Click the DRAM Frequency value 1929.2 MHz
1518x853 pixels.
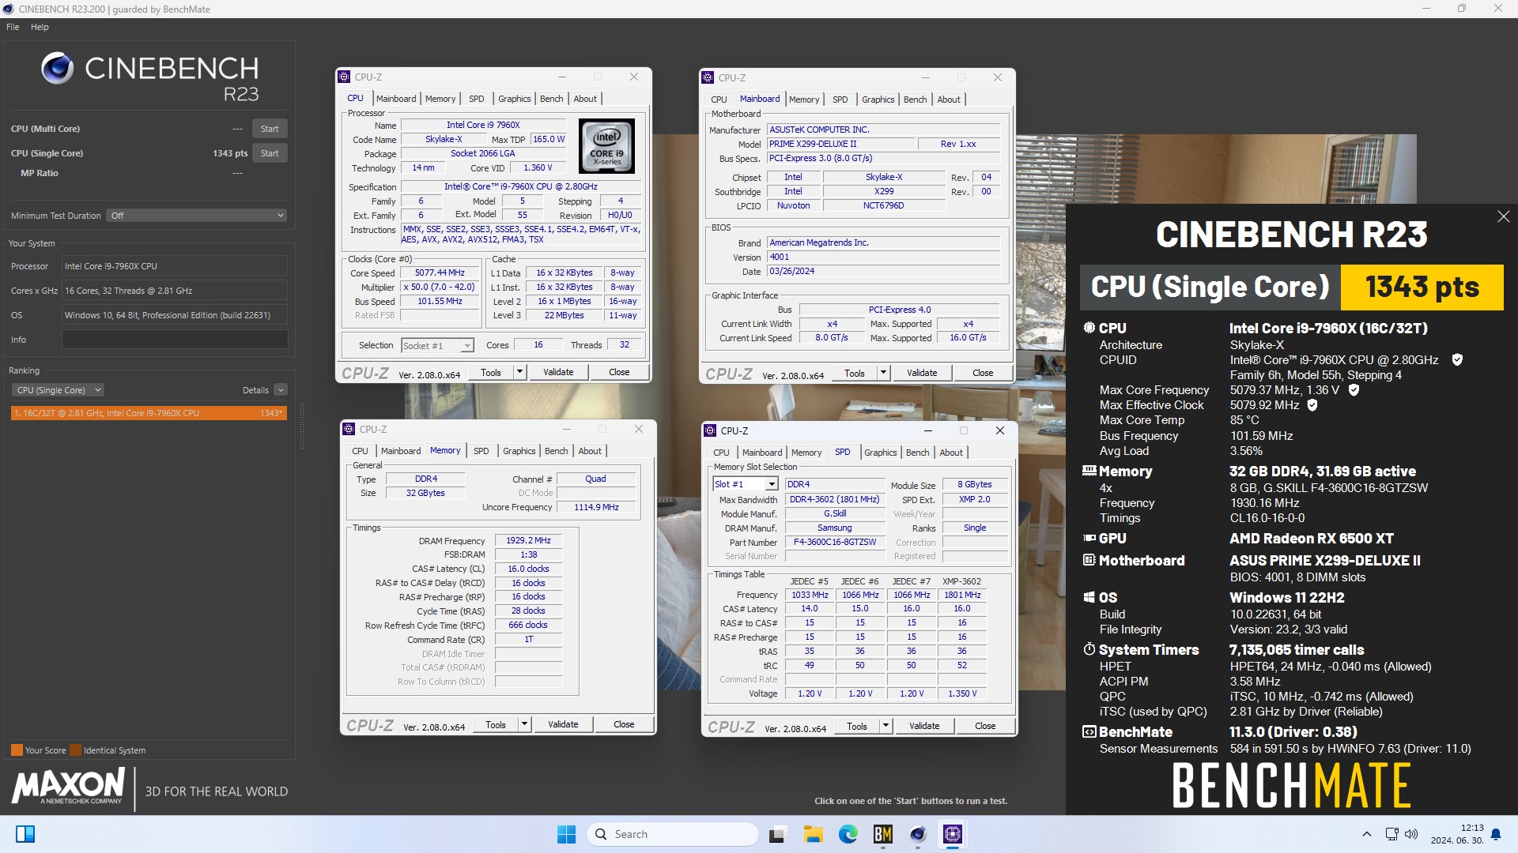pyautogui.click(x=528, y=540)
